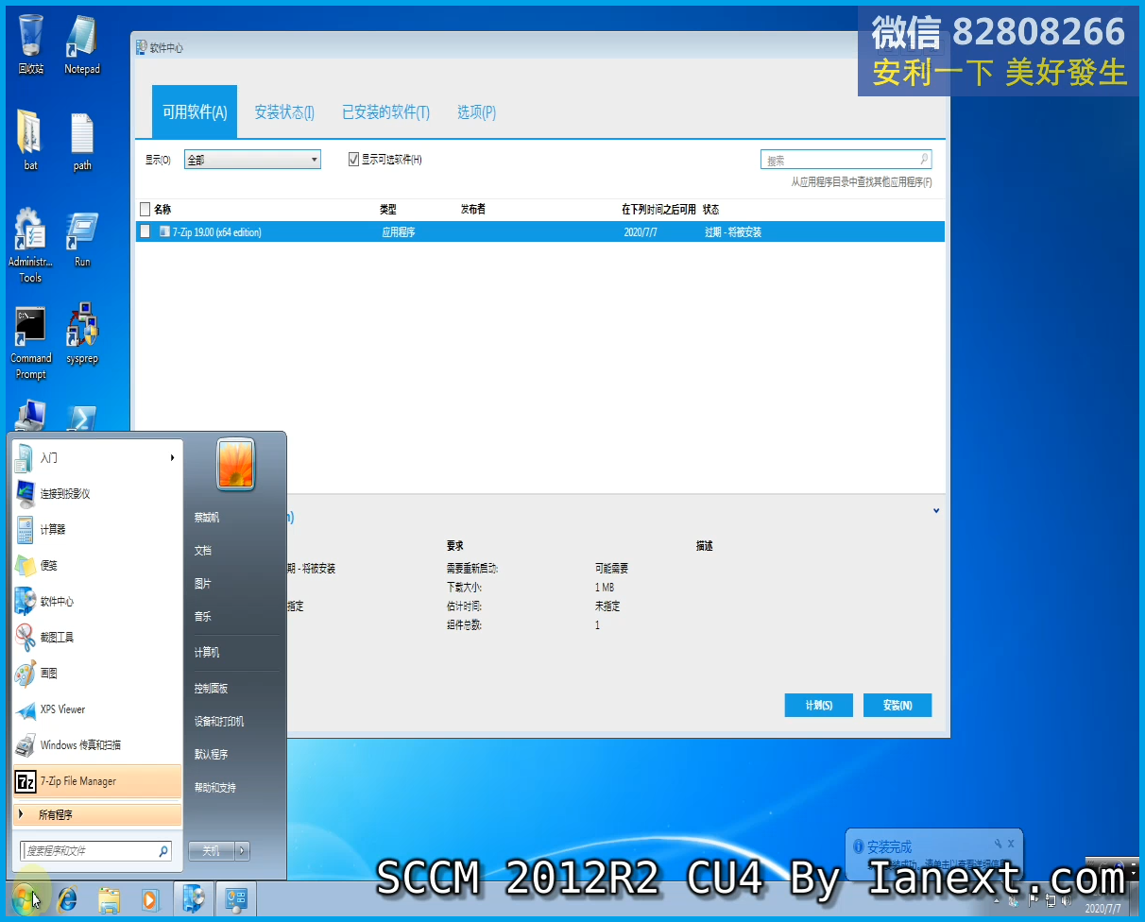Screen dimensions: 1145x922
Task: Close the 安装完成 notification balloon
Action: [x=1011, y=844]
